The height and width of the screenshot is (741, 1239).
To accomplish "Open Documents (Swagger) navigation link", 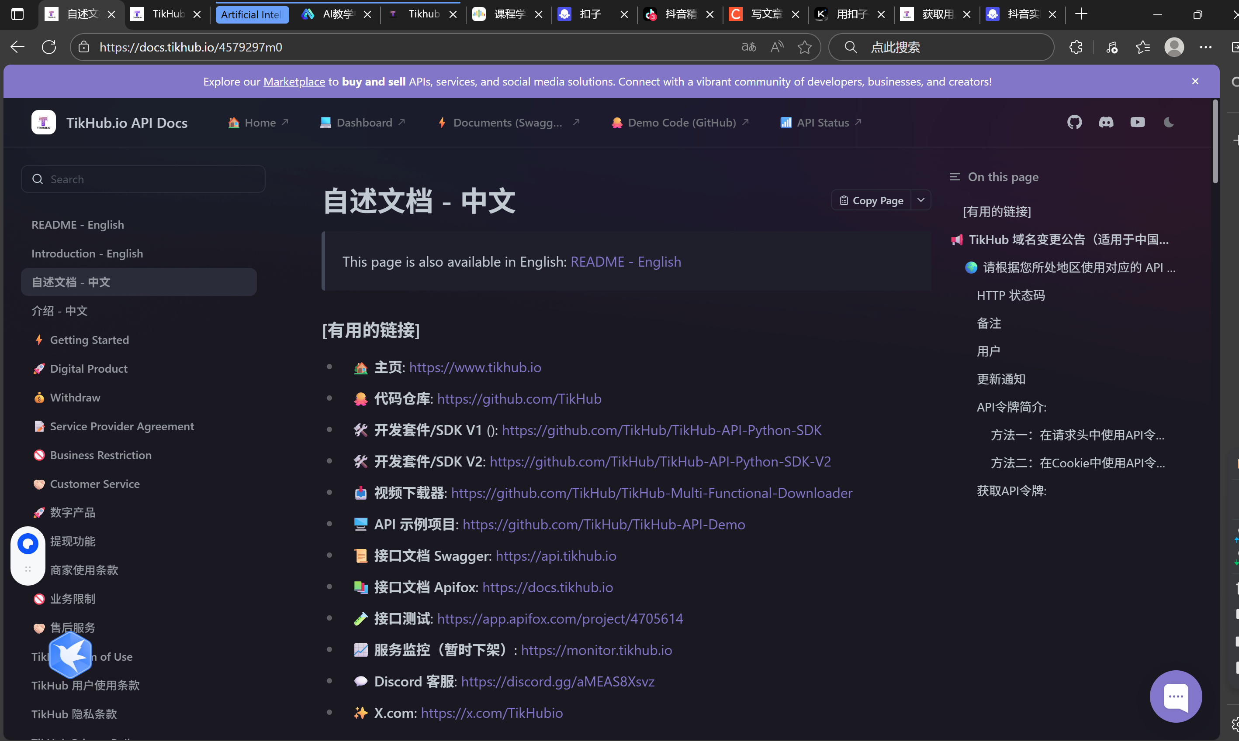I will [x=508, y=122].
